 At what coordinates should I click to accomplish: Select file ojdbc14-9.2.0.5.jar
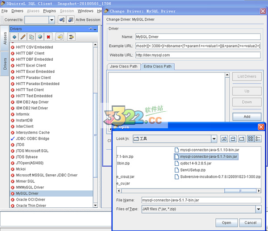(193, 163)
